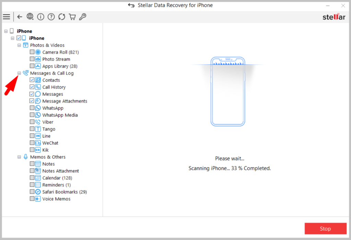
Task: Uncheck the Call History checkbox
Action: 32,87
